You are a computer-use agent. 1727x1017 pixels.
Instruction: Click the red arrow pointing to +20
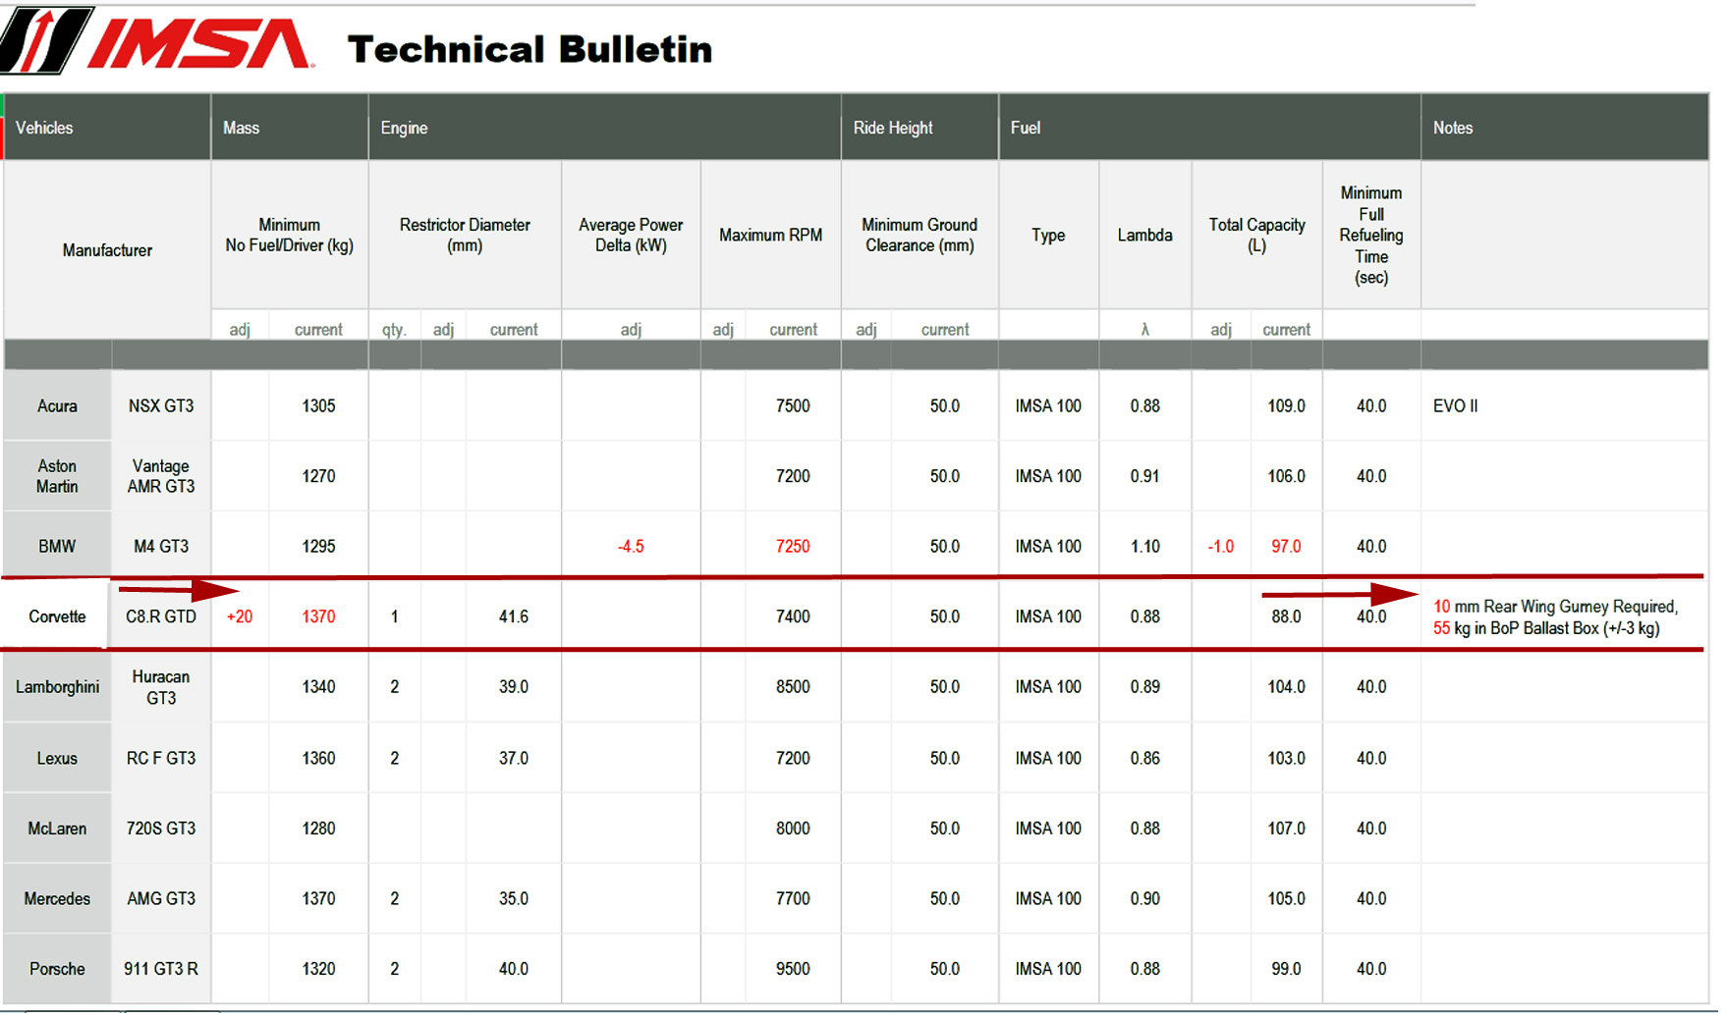tap(179, 590)
